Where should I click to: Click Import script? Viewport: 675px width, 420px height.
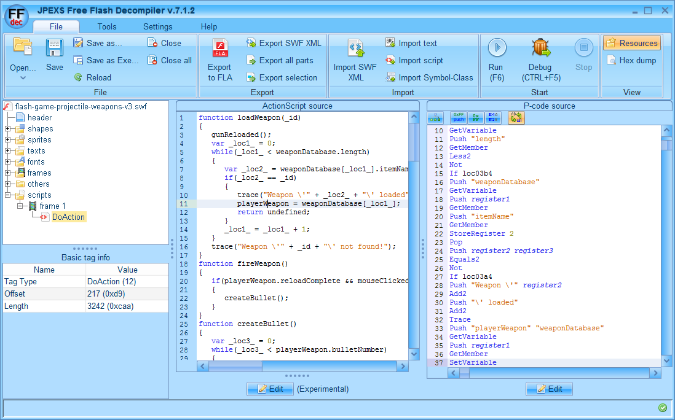[414, 60]
